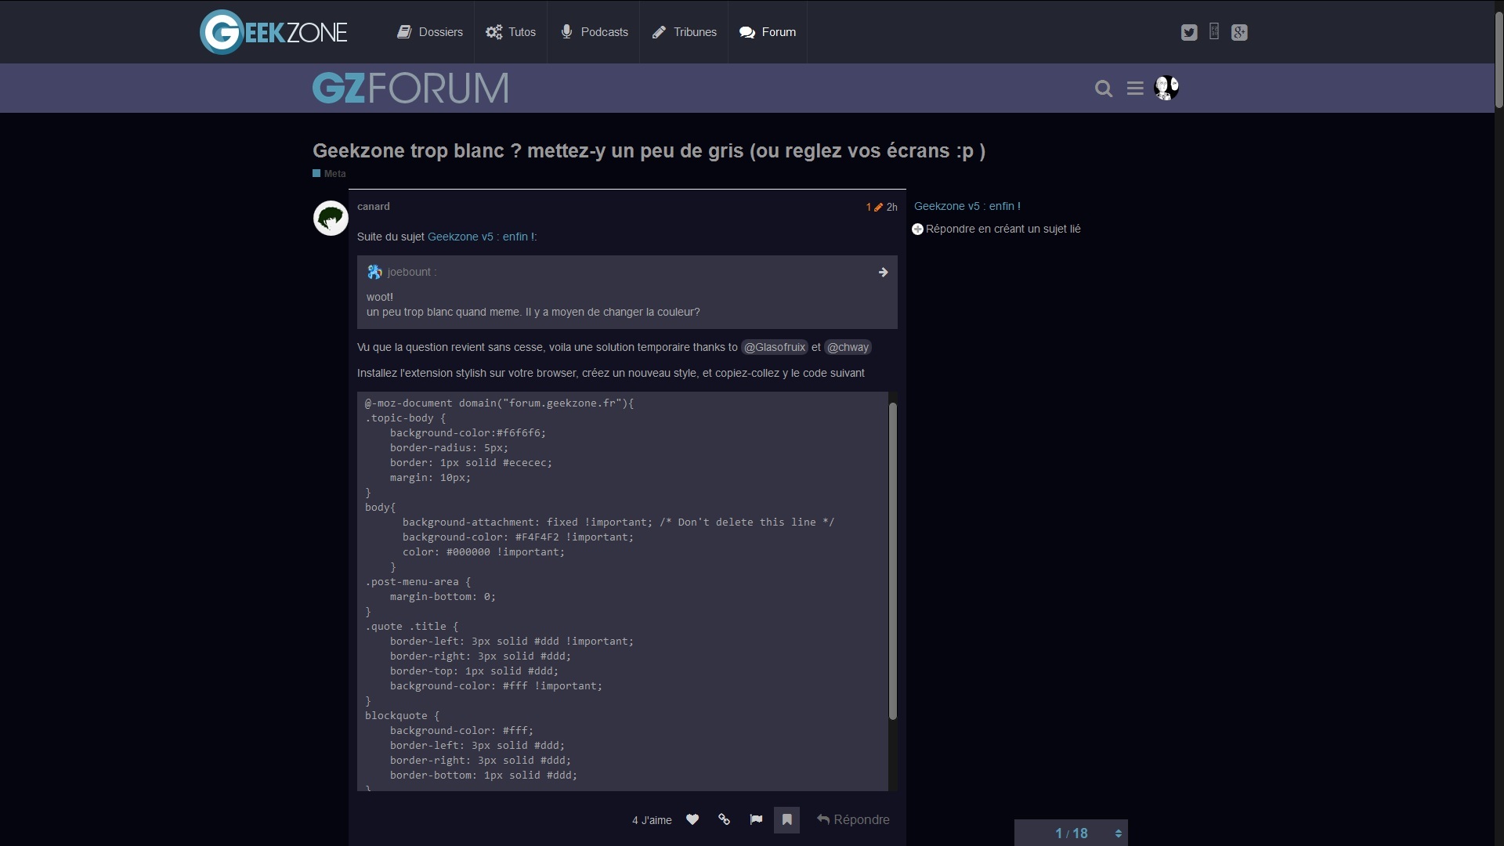Click the 'color: #000000 !important;' code line
This screenshot has width=1504, height=846.
pyautogui.click(x=483, y=551)
